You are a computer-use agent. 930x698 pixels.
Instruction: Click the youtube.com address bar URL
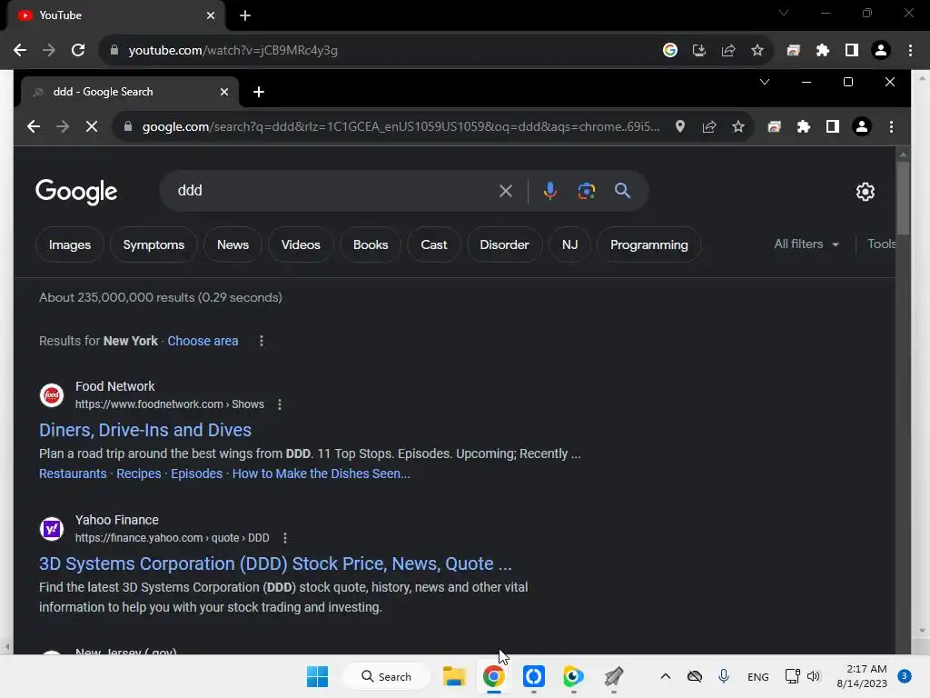[232, 51]
